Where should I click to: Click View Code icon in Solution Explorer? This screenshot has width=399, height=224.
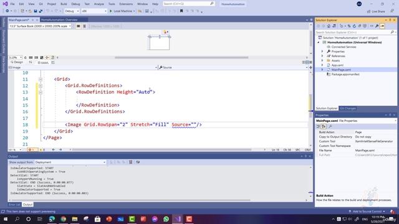(x=372, y=26)
